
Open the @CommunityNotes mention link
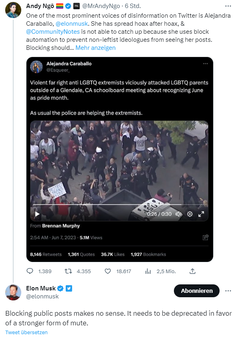[x=53, y=32]
